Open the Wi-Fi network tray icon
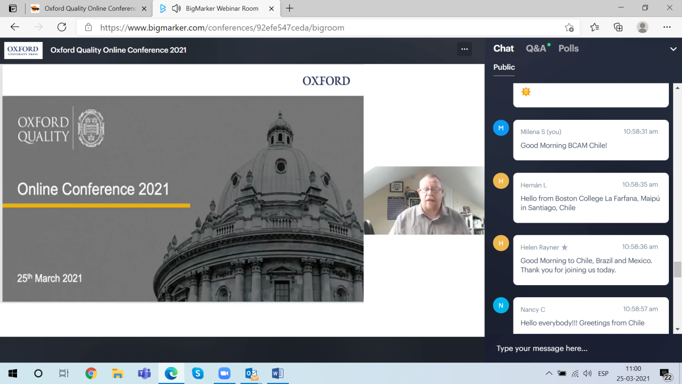Screen dimensions: 682x384 [575, 373]
